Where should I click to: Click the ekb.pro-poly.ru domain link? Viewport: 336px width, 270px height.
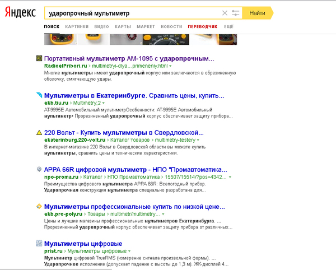pyautogui.click(x=63, y=214)
